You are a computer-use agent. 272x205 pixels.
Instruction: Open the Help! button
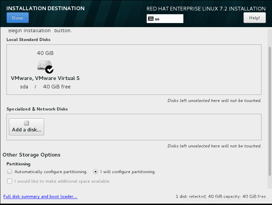(254, 18)
